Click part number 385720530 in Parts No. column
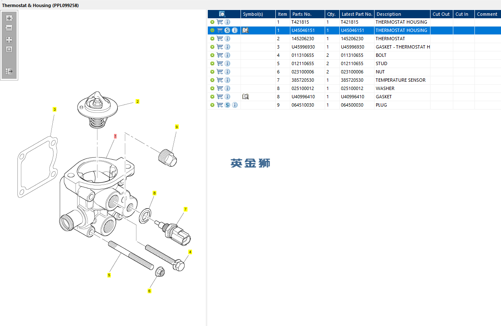The image size is (501, 326). coord(307,80)
